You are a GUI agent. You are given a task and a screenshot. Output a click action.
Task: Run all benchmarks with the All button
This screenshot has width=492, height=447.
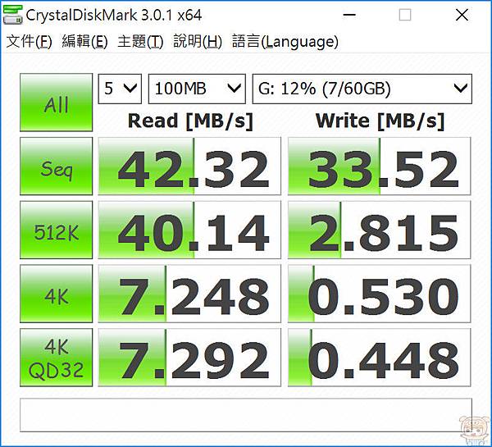click(56, 103)
